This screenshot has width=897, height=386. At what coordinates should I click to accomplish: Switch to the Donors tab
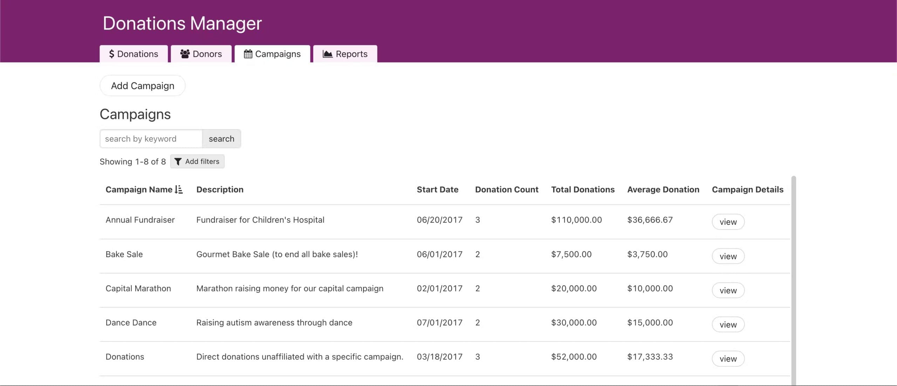pyautogui.click(x=201, y=54)
